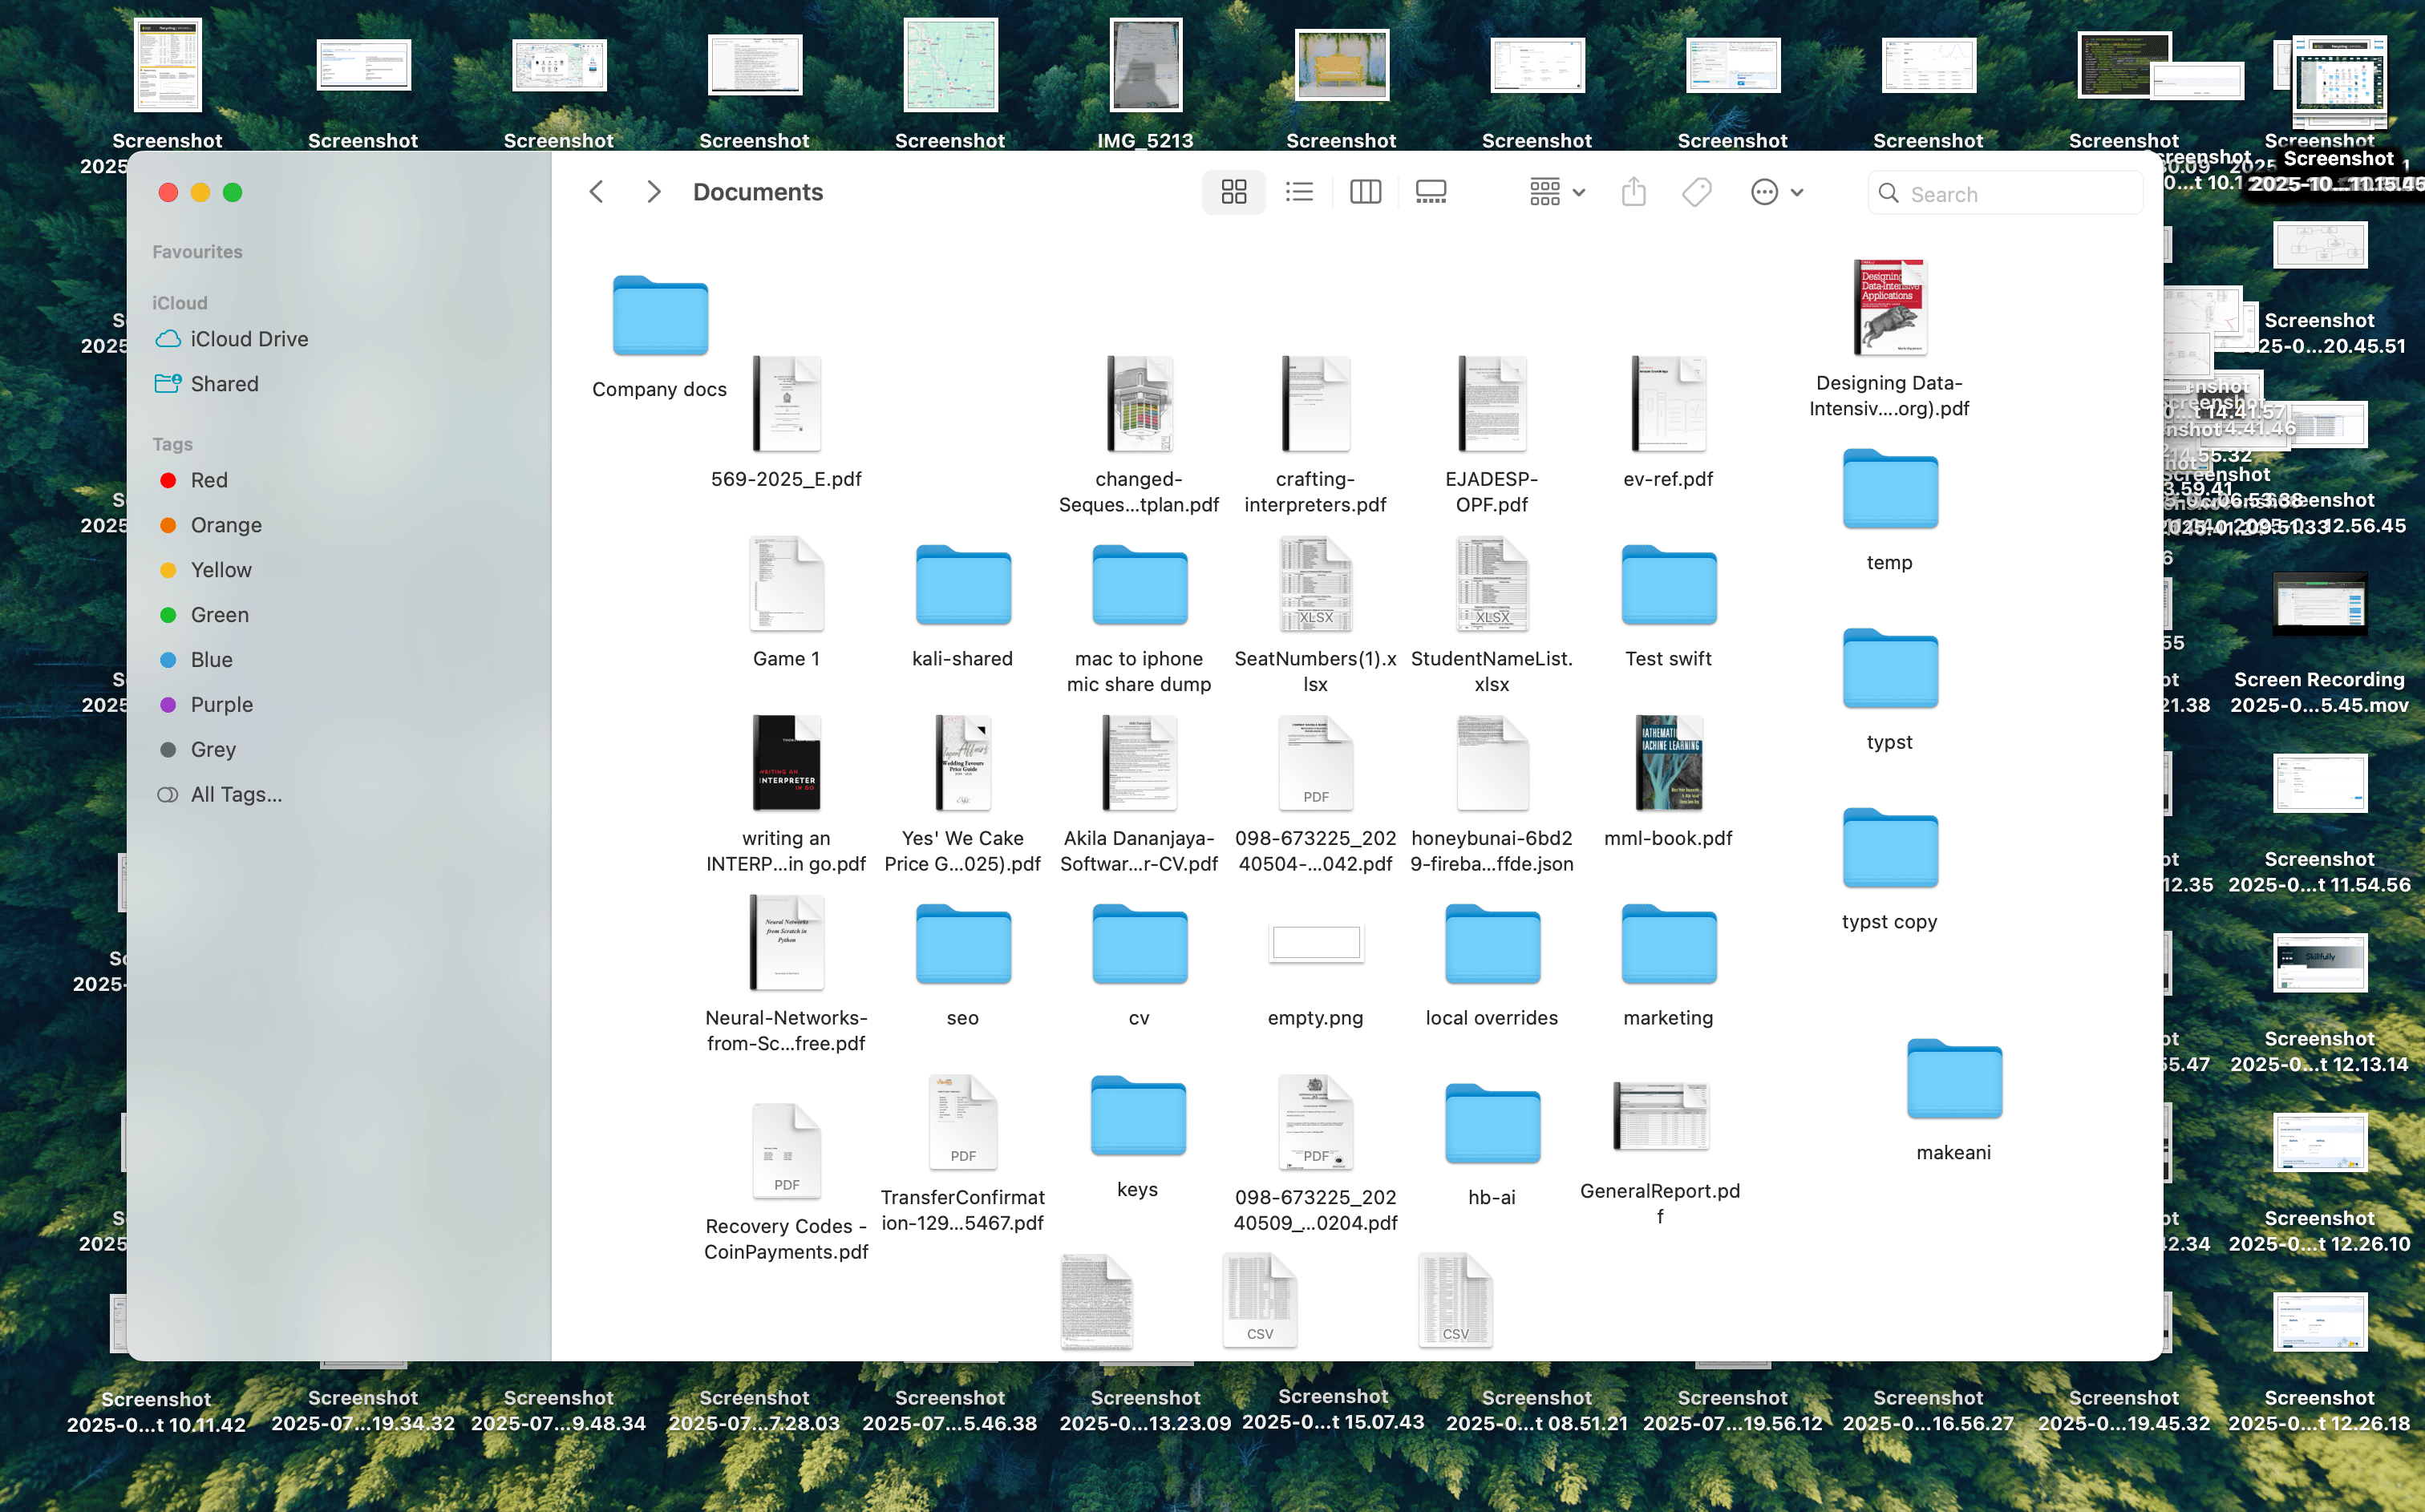Select Shared in the sidebar
The height and width of the screenshot is (1512, 2425).
[224, 384]
